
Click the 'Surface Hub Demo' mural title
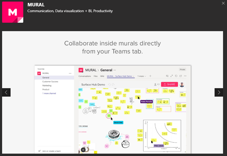click(93, 84)
